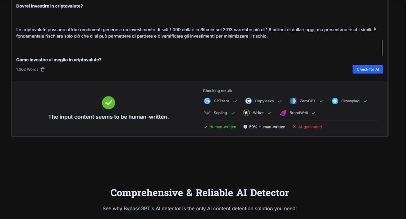The width and height of the screenshot is (408, 219).
Task: Click the red X AI-generated legend
Action: [307, 127]
